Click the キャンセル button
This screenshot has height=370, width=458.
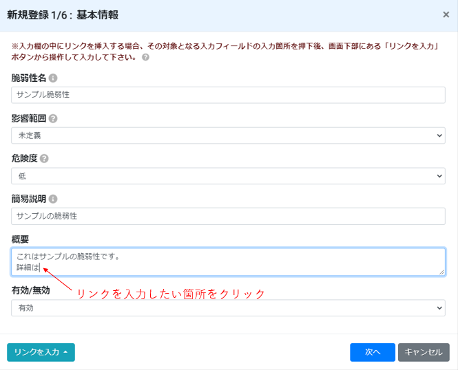pyautogui.click(x=424, y=352)
